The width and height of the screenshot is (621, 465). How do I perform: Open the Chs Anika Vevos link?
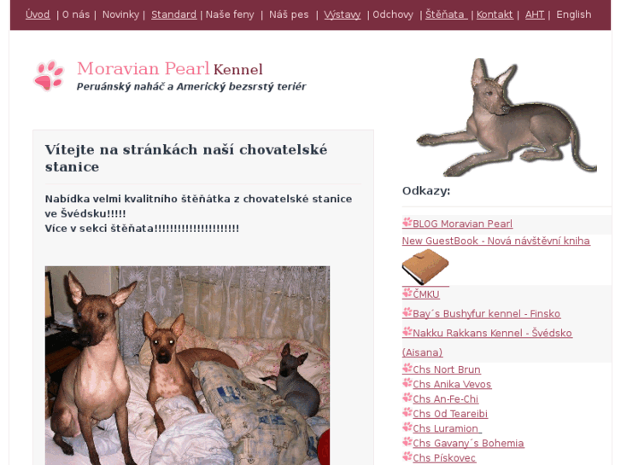pyautogui.click(x=452, y=384)
